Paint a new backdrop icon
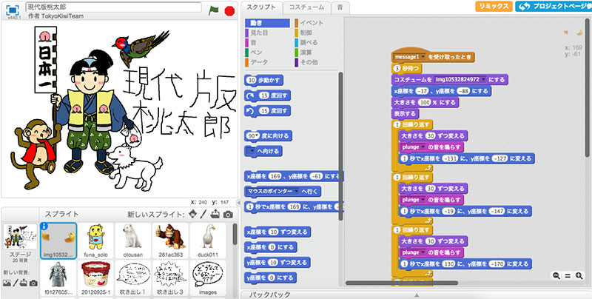592x299 pixels. coord(16,283)
